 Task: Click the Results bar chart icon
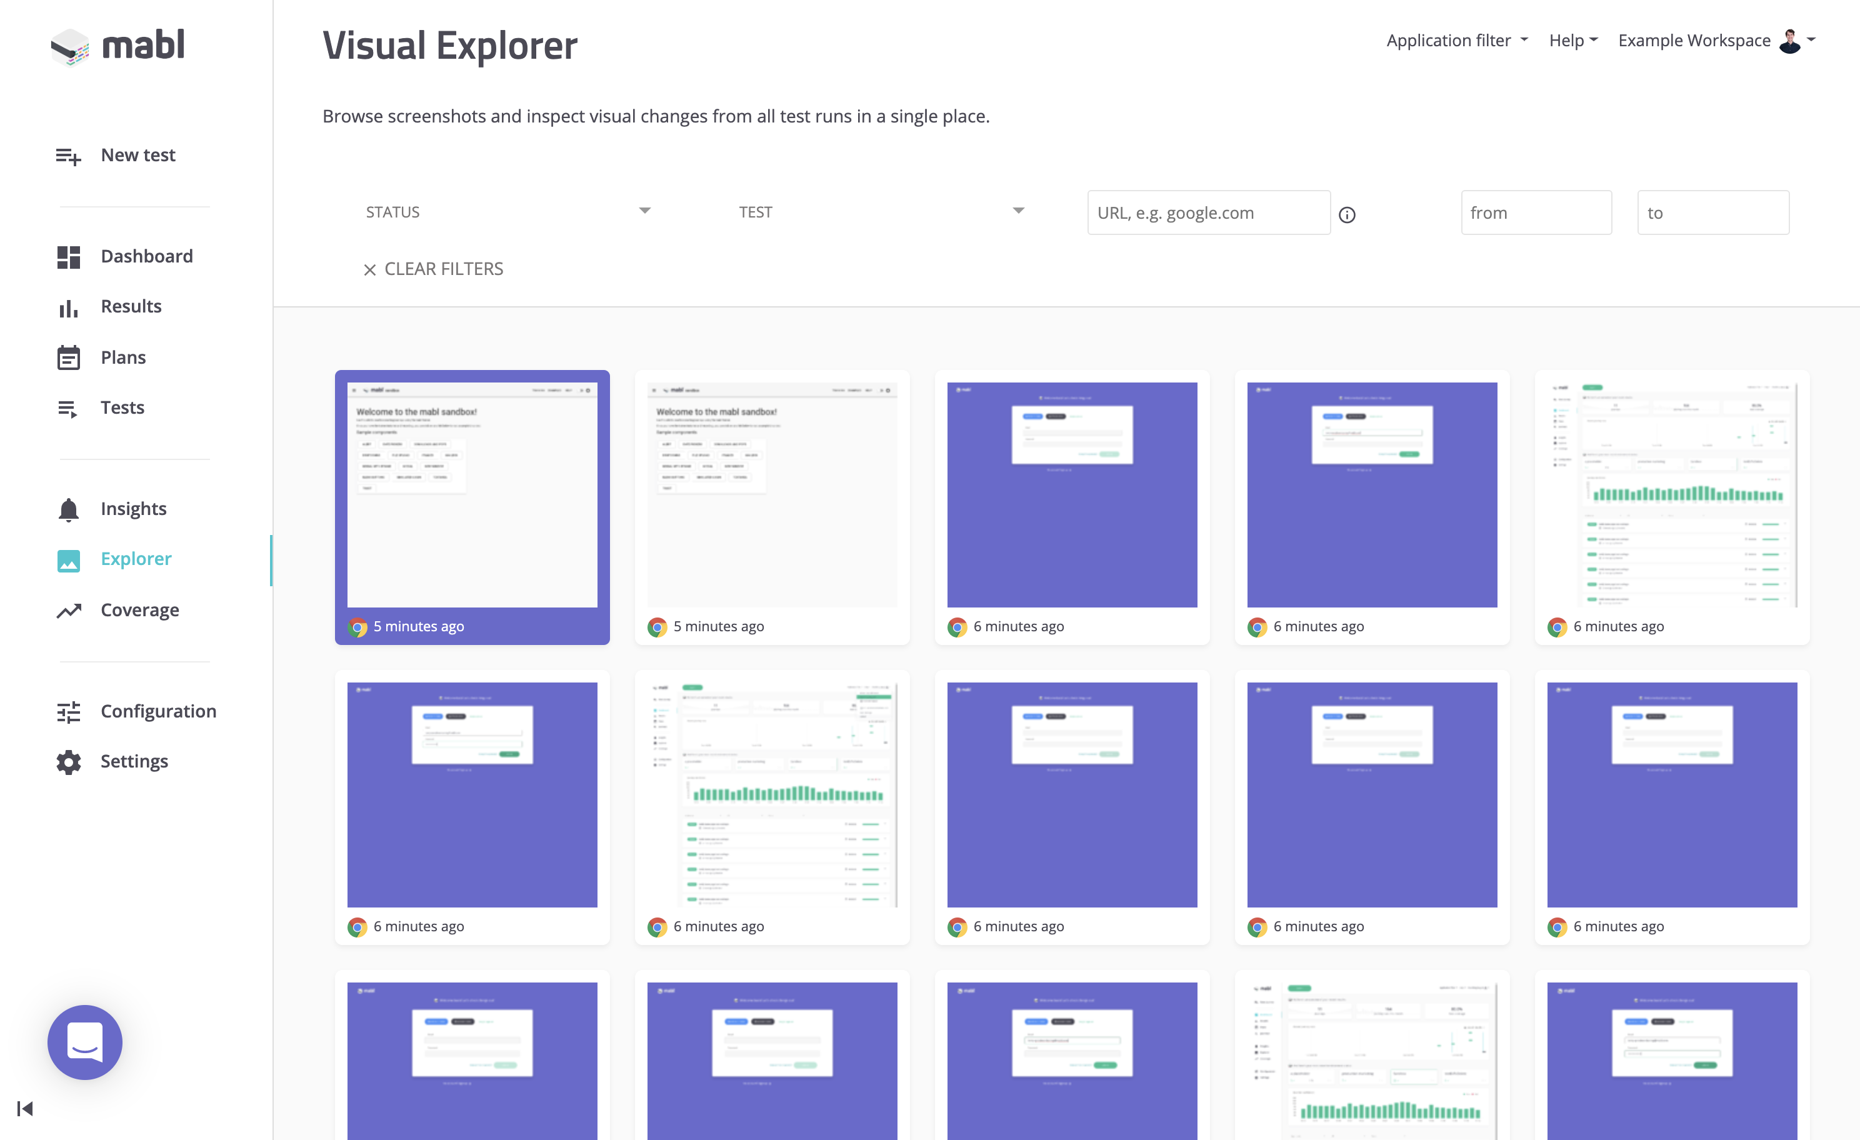[x=68, y=307]
